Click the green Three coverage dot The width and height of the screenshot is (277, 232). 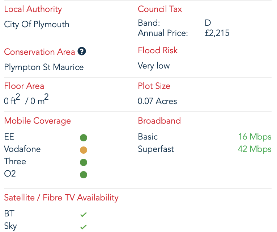pos(84,162)
